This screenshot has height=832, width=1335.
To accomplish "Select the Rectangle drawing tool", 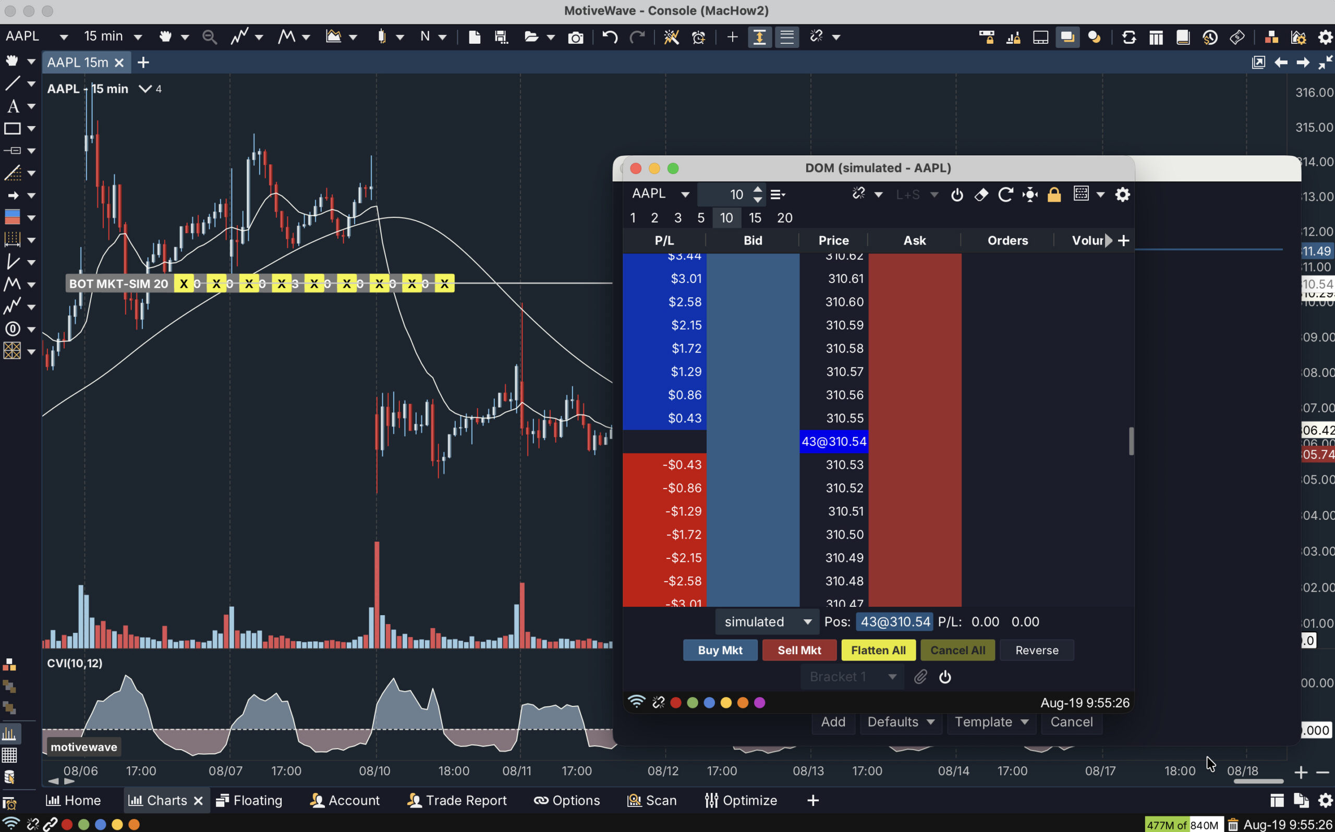I will (x=13, y=129).
